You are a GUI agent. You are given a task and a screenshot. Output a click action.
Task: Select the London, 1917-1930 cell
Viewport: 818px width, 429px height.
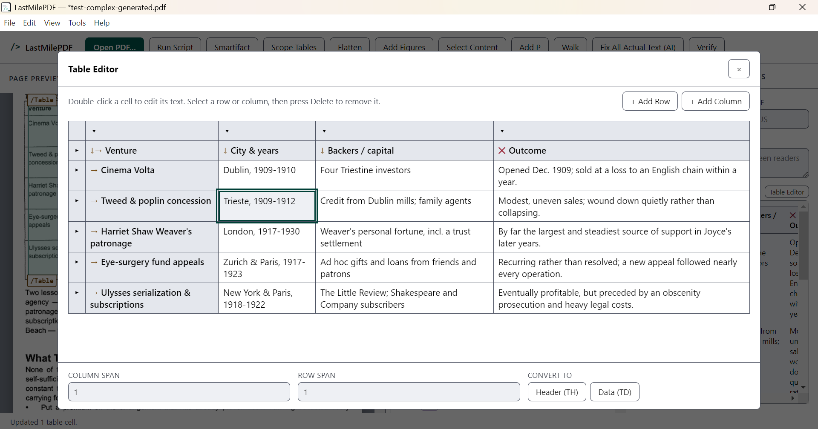tap(267, 237)
